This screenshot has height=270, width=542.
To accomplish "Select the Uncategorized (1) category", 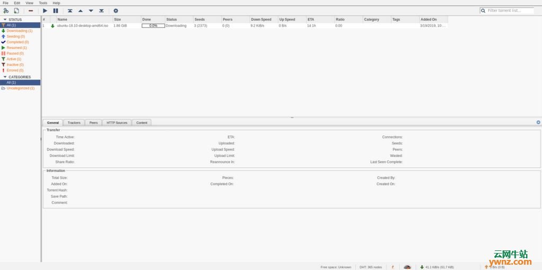I will coord(20,88).
